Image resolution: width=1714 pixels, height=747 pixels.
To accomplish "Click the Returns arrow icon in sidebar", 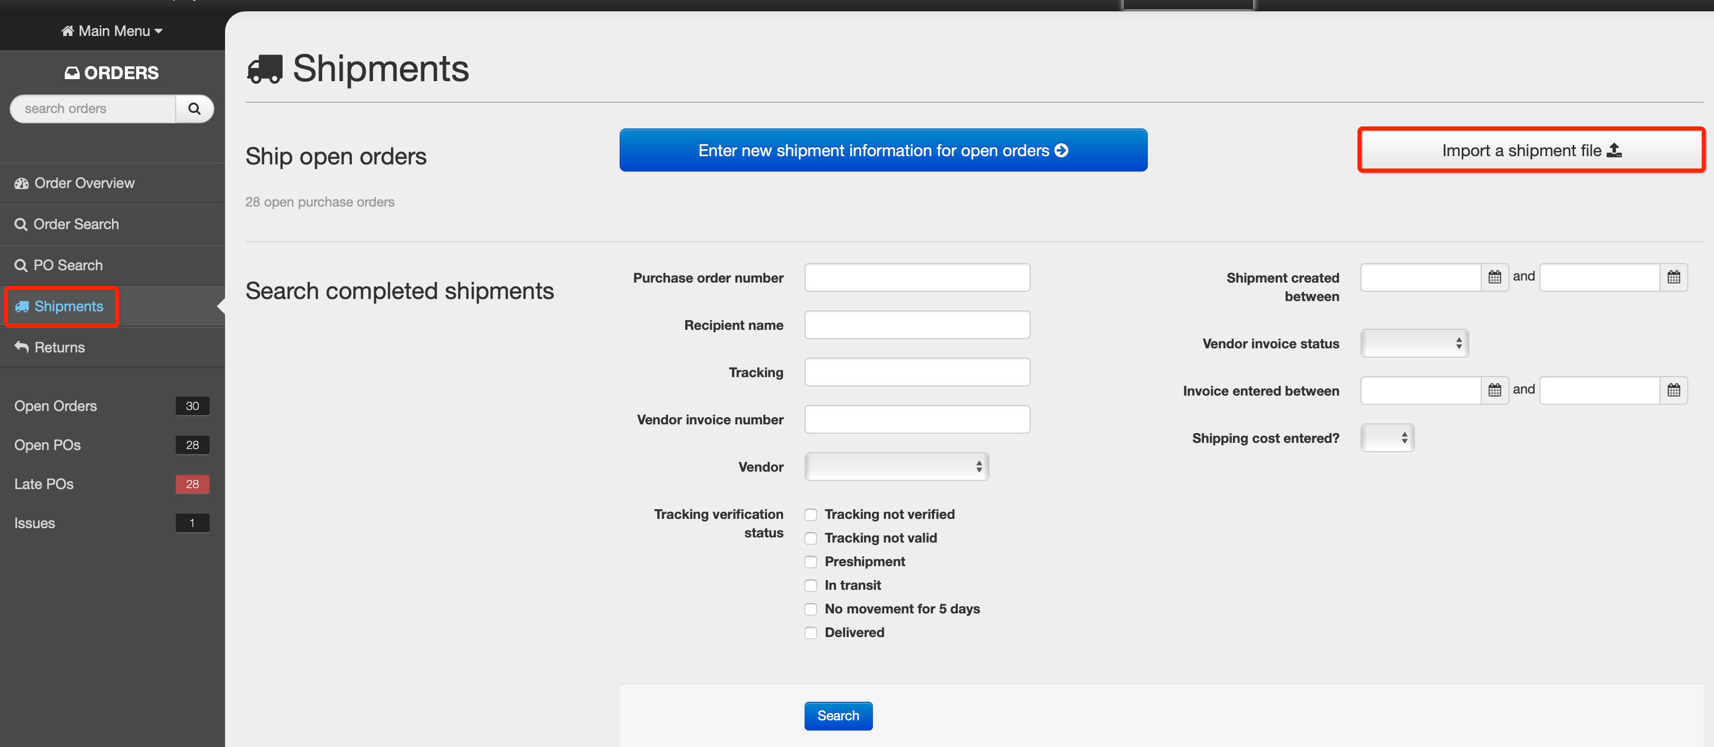I will tap(22, 347).
